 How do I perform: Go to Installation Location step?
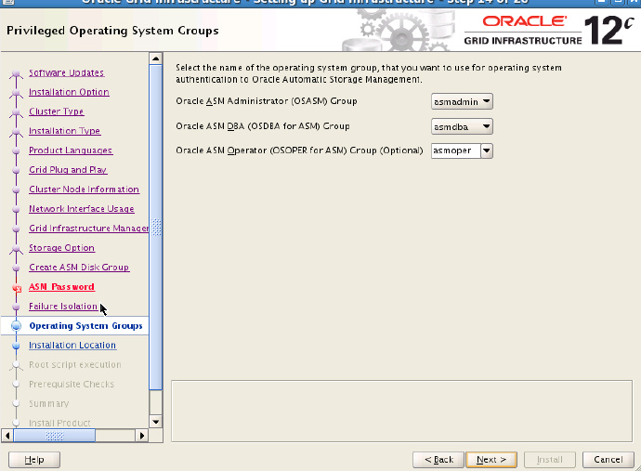coord(72,345)
